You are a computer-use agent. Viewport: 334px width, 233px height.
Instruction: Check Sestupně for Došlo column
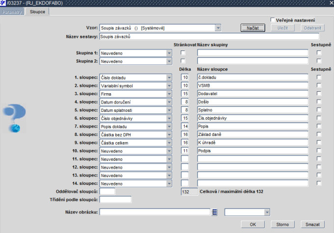click(319, 102)
